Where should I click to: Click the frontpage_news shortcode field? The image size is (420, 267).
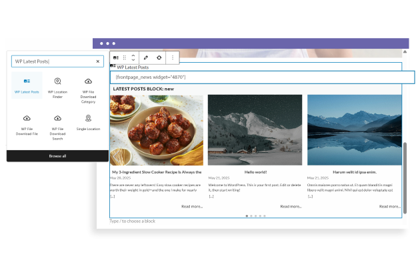click(256, 77)
